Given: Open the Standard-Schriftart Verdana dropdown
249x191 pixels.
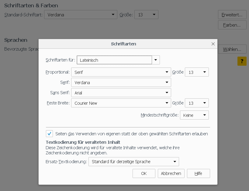Looking at the screenshot, I should pyautogui.click(x=81, y=15).
